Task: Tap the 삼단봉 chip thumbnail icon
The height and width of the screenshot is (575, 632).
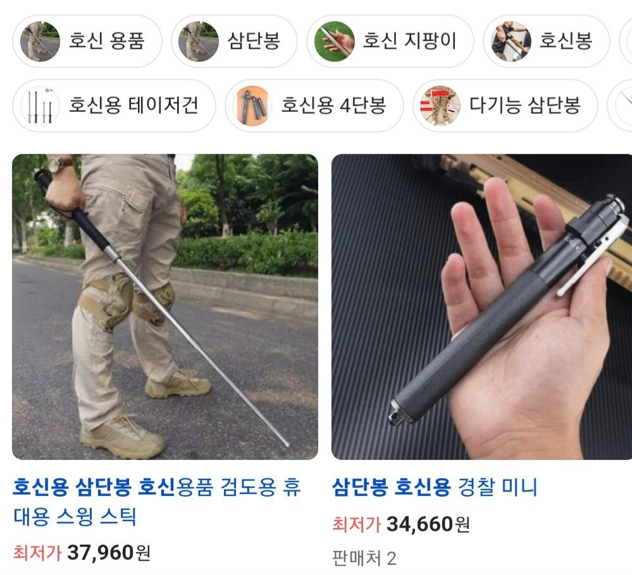Action: pyautogui.click(x=199, y=41)
